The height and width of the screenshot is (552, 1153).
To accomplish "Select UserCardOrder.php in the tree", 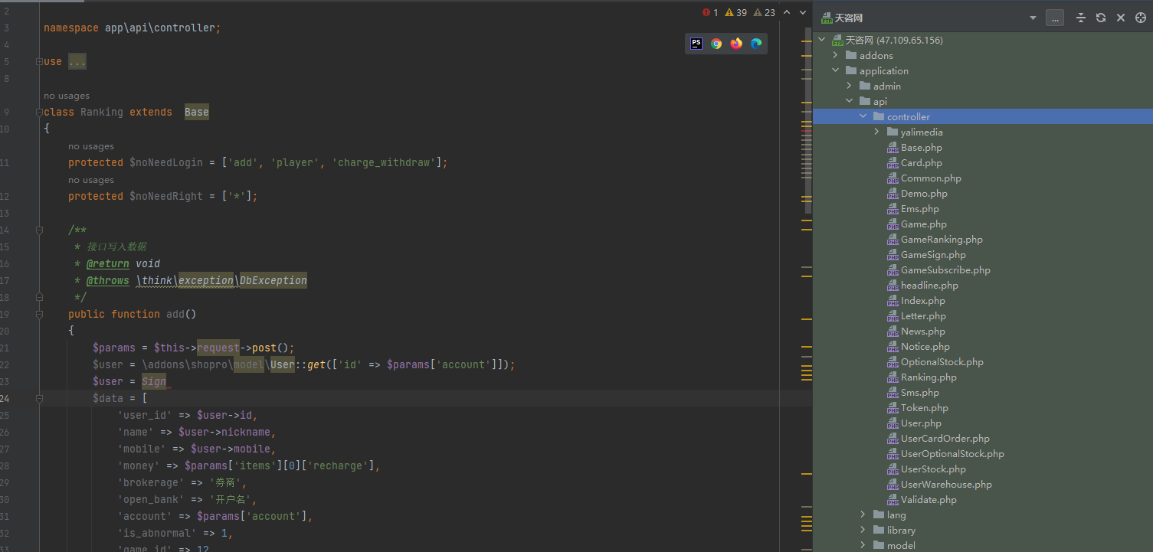I will (x=945, y=438).
